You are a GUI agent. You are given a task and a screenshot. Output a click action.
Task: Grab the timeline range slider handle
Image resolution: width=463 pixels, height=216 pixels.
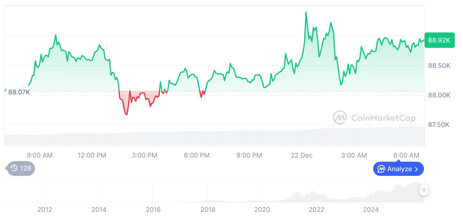[x=424, y=190]
